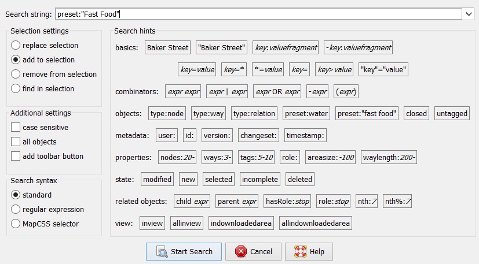
Task: Click the changeset: hint
Action: 258,135
